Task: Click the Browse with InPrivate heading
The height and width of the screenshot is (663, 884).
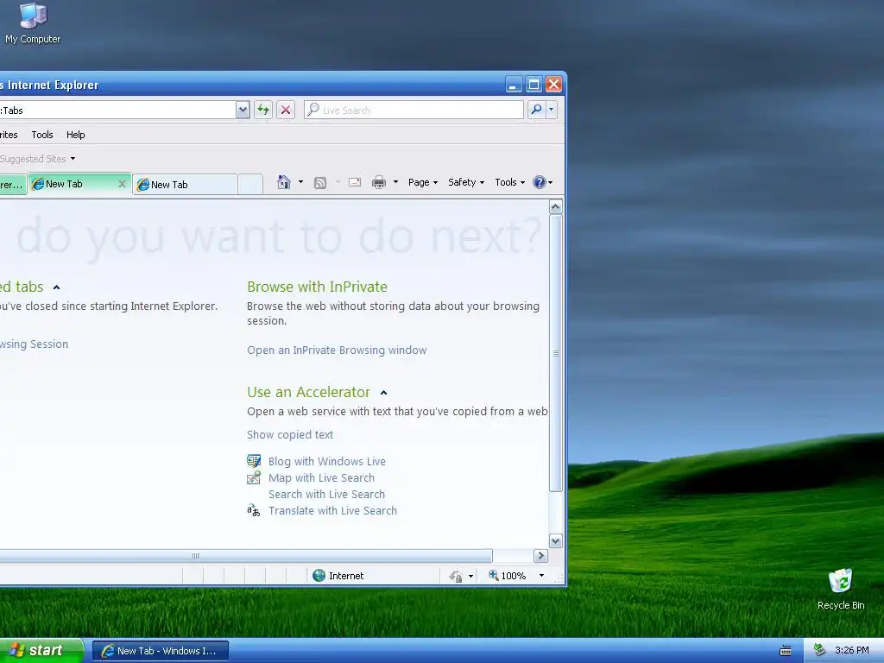Action: [x=317, y=287]
